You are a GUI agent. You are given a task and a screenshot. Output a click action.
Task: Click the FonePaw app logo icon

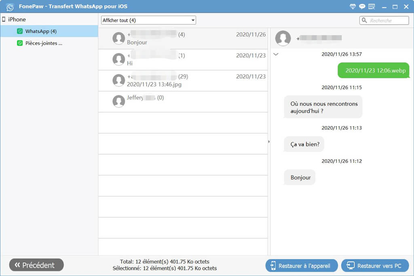[x=10, y=7]
